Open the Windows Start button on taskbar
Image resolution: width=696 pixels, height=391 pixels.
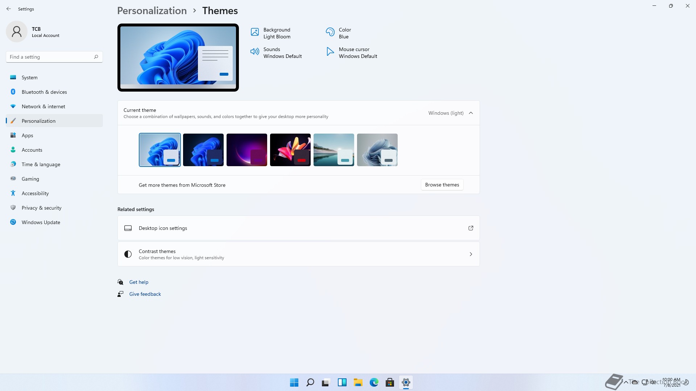pos(294,382)
